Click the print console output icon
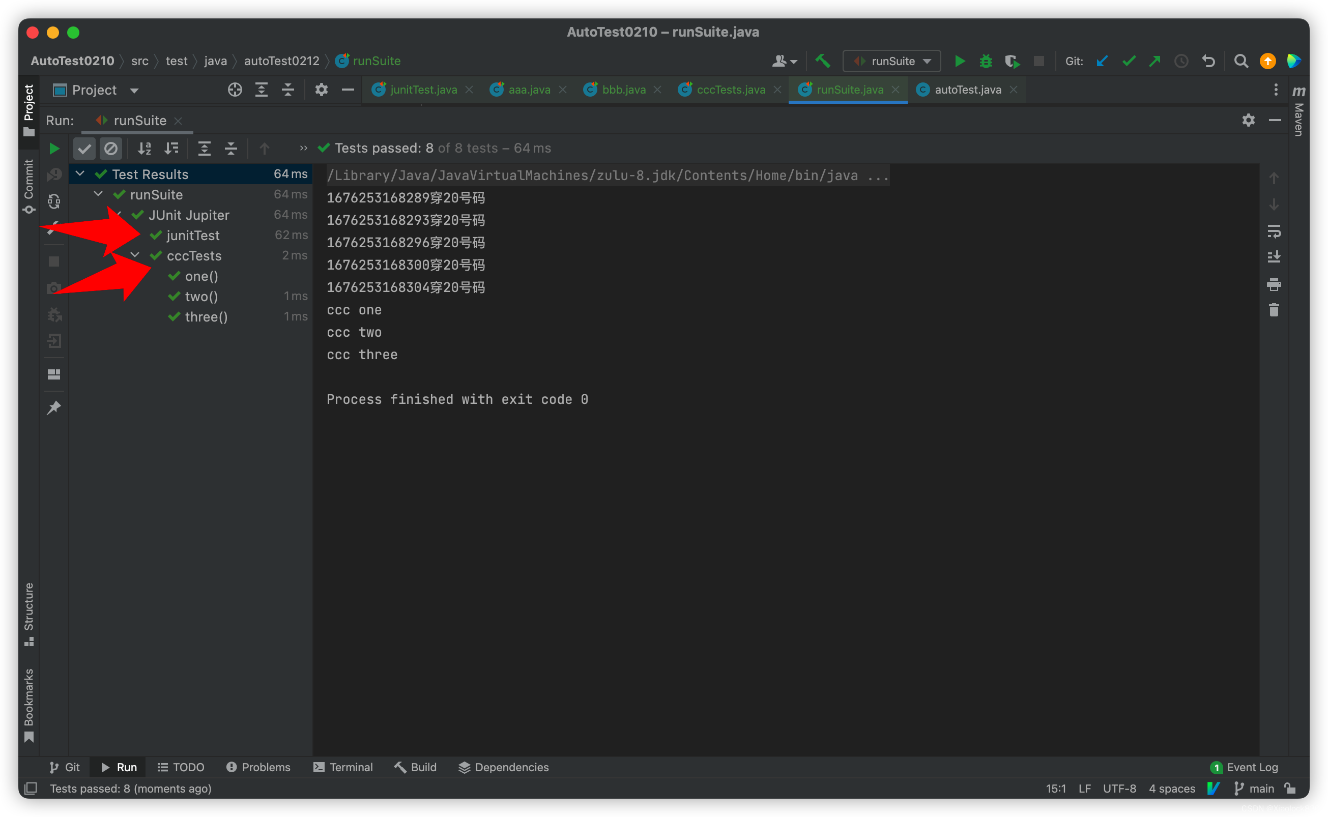Screen dimensions: 1328x817 point(1274,284)
